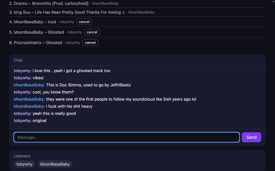Cancel the Procrastinatrix – Ghosted queue entry
The image size is (275, 171).
click(90, 43)
